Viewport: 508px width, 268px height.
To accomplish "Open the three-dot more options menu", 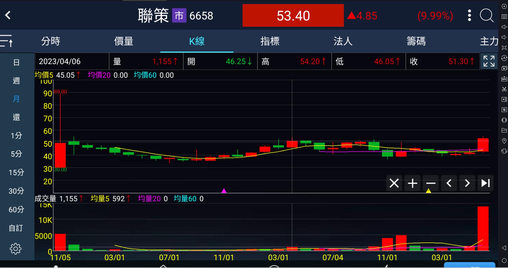I will (x=469, y=16).
